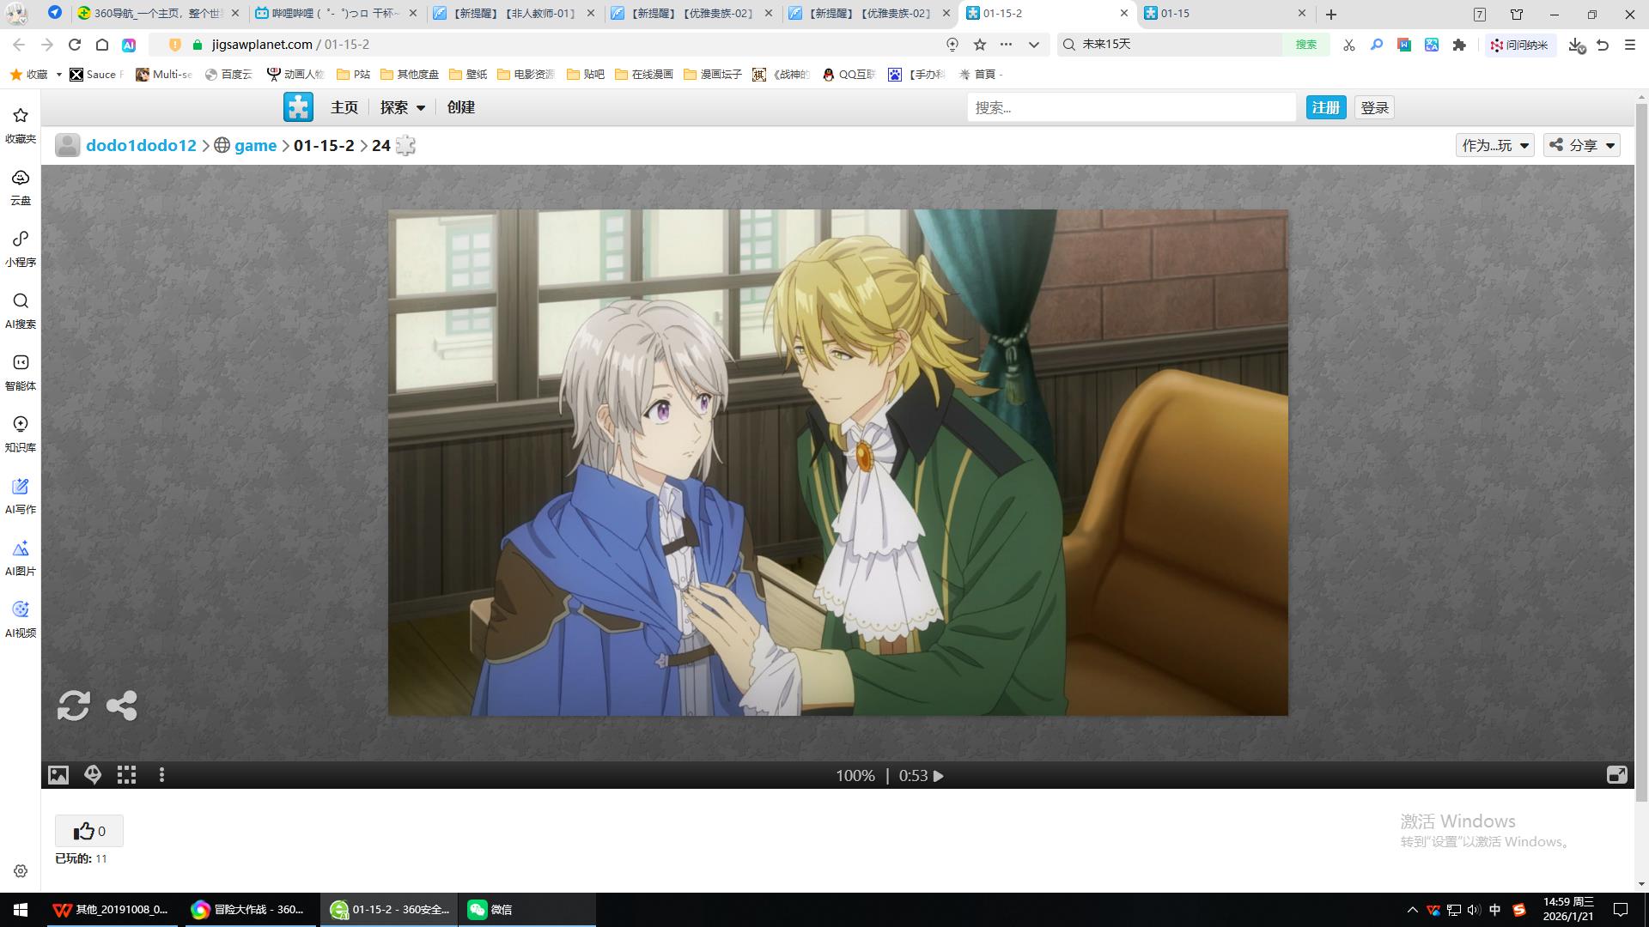1649x927 pixels.
Task: Click the share icon over the puzzle area
Action: (121, 706)
